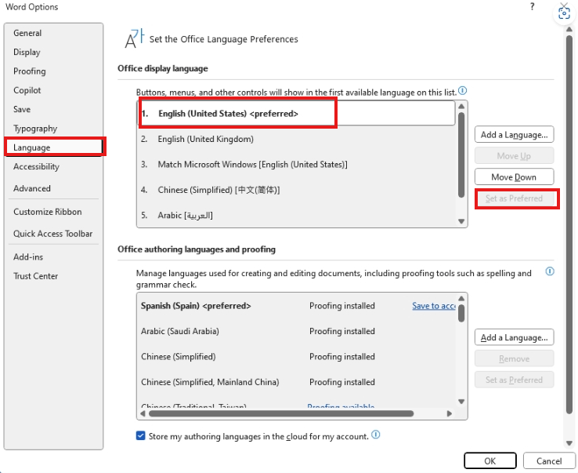Image resolution: width=578 pixels, height=473 pixels.
Task: Click the Cancel button
Action: [x=549, y=461]
